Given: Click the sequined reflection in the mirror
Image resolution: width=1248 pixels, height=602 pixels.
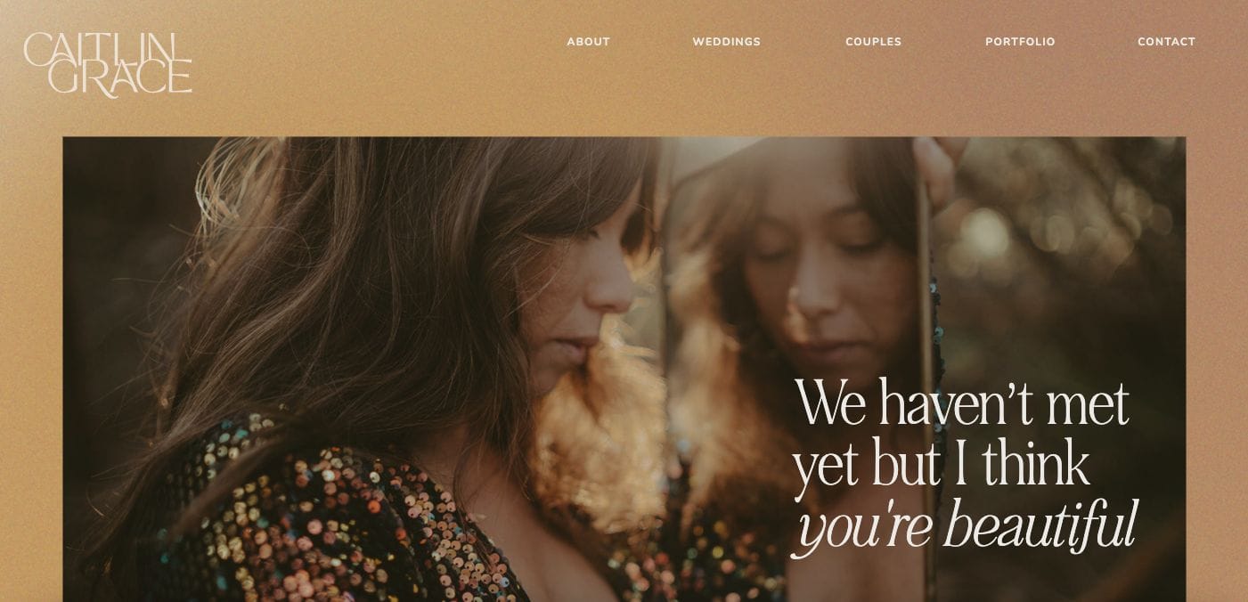Looking at the screenshot, I should 704,561.
